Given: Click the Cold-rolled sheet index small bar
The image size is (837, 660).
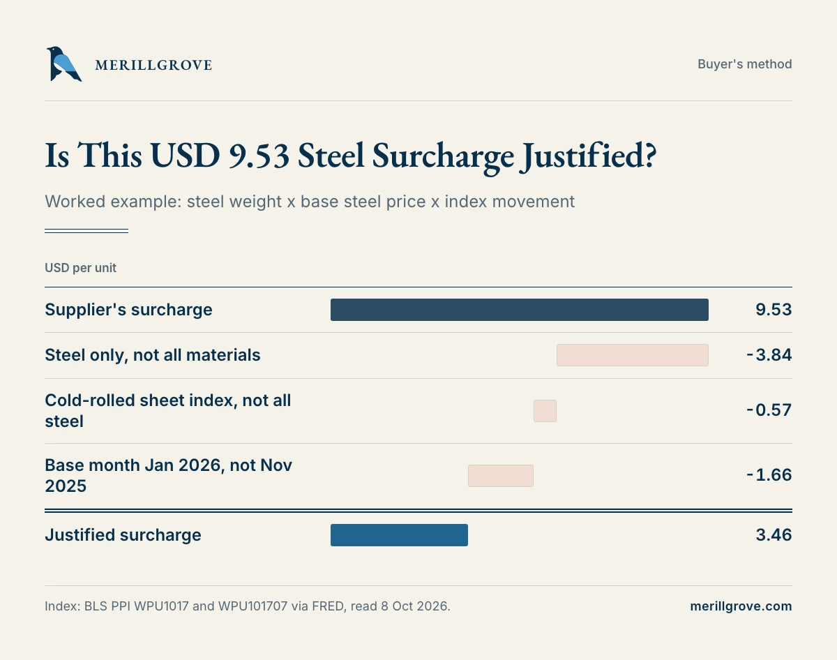Looking at the screenshot, I should [x=545, y=411].
